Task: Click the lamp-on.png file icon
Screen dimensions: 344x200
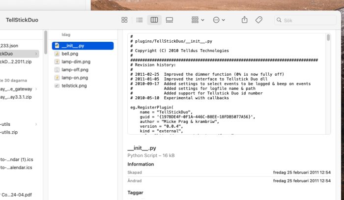Action: coord(57,78)
